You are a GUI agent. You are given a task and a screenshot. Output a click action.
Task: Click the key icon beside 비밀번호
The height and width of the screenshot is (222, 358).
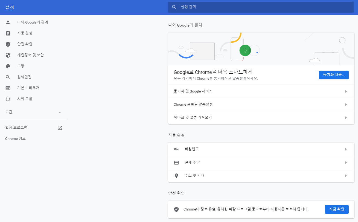(176, 149)
